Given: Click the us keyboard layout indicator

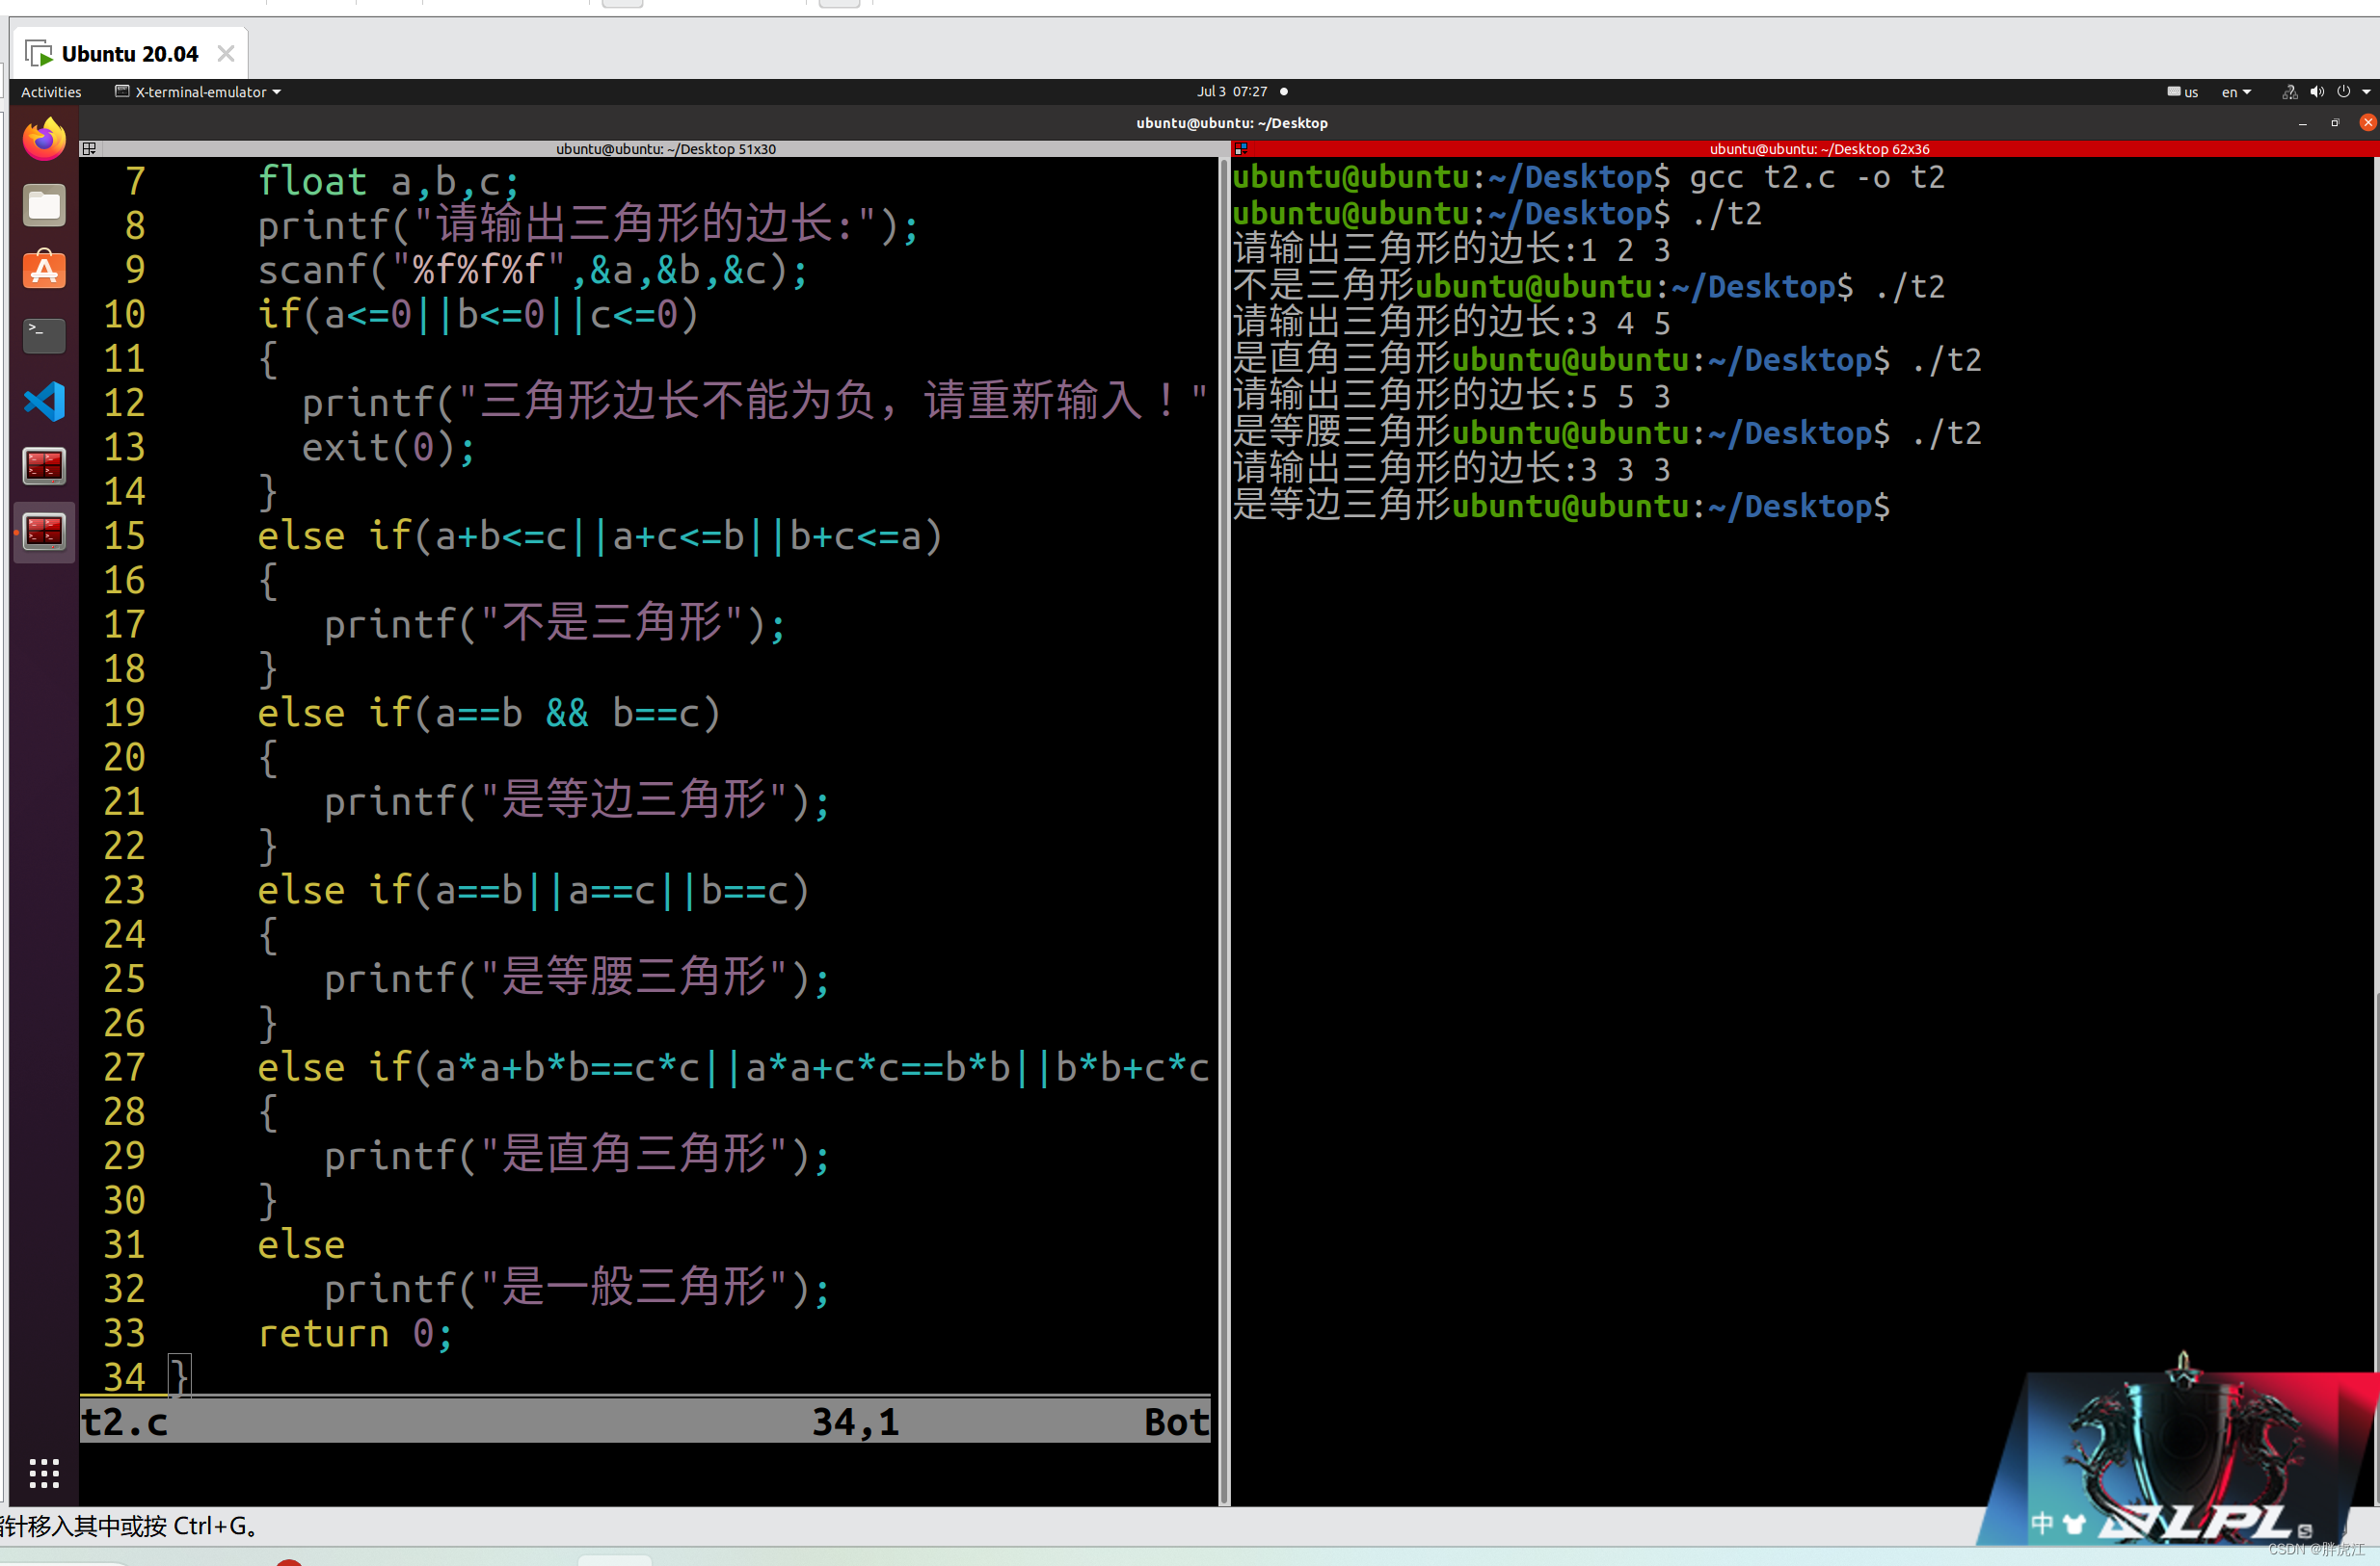Looking at the screenshot, I should 2182,91.
